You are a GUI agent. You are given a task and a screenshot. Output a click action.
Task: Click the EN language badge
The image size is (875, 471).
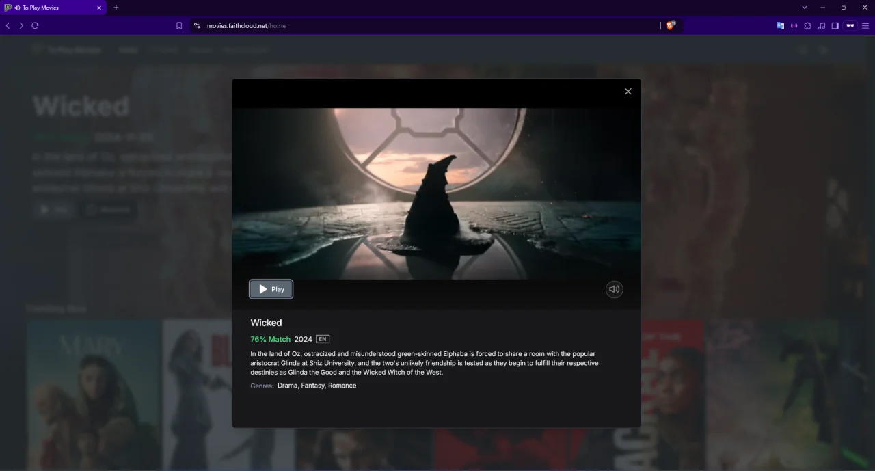pyautogui.click(x=323, y=339)
